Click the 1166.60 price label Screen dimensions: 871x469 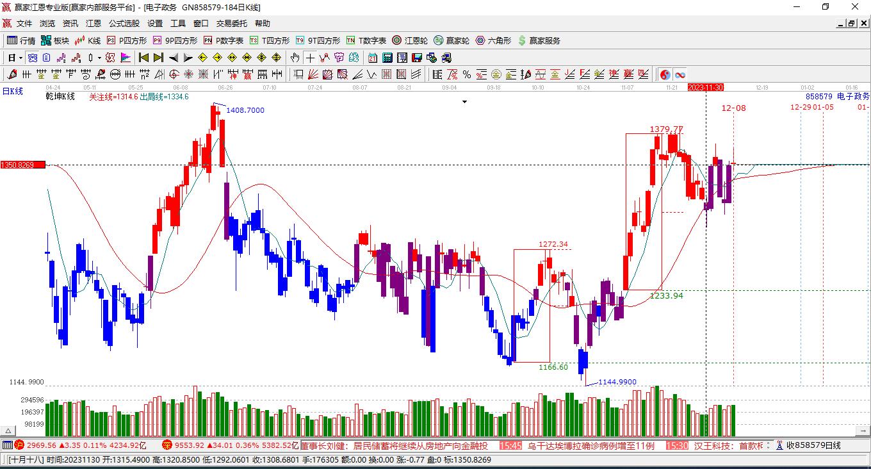553,367
